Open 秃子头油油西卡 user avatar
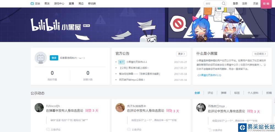Screen dimensions: 275x132 (x=120, y=108)
